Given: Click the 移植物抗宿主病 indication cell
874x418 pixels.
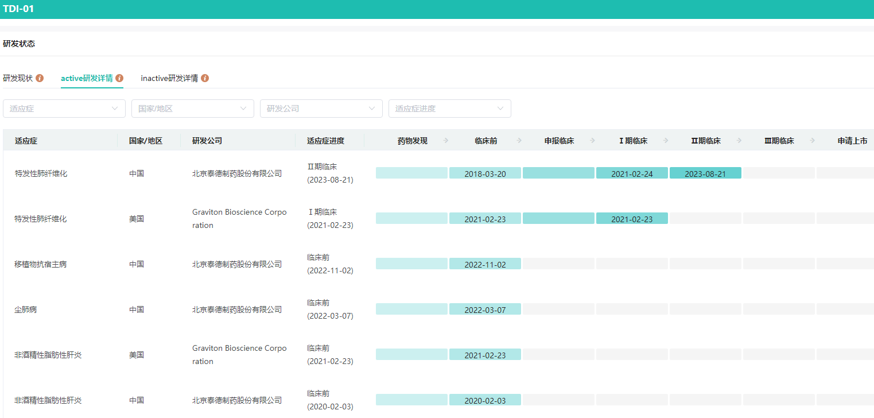Looking at the screenshot, I should click(41, 264).
